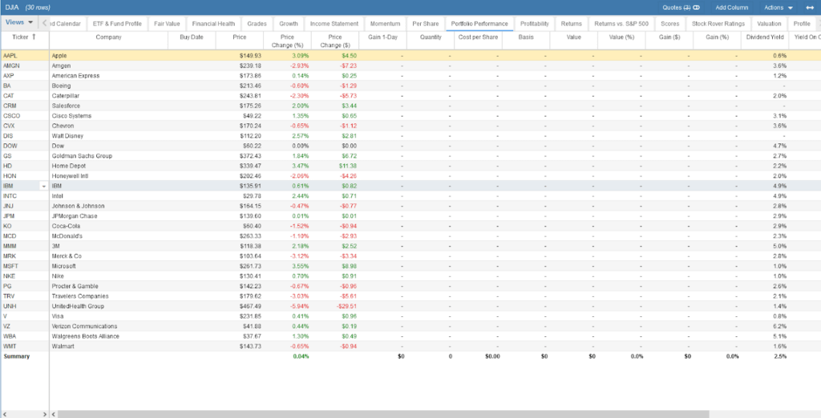Viewport: 821px width, 418px height.
Task: Click the Goldman Sachs Group name
Action: coord(82,156)
